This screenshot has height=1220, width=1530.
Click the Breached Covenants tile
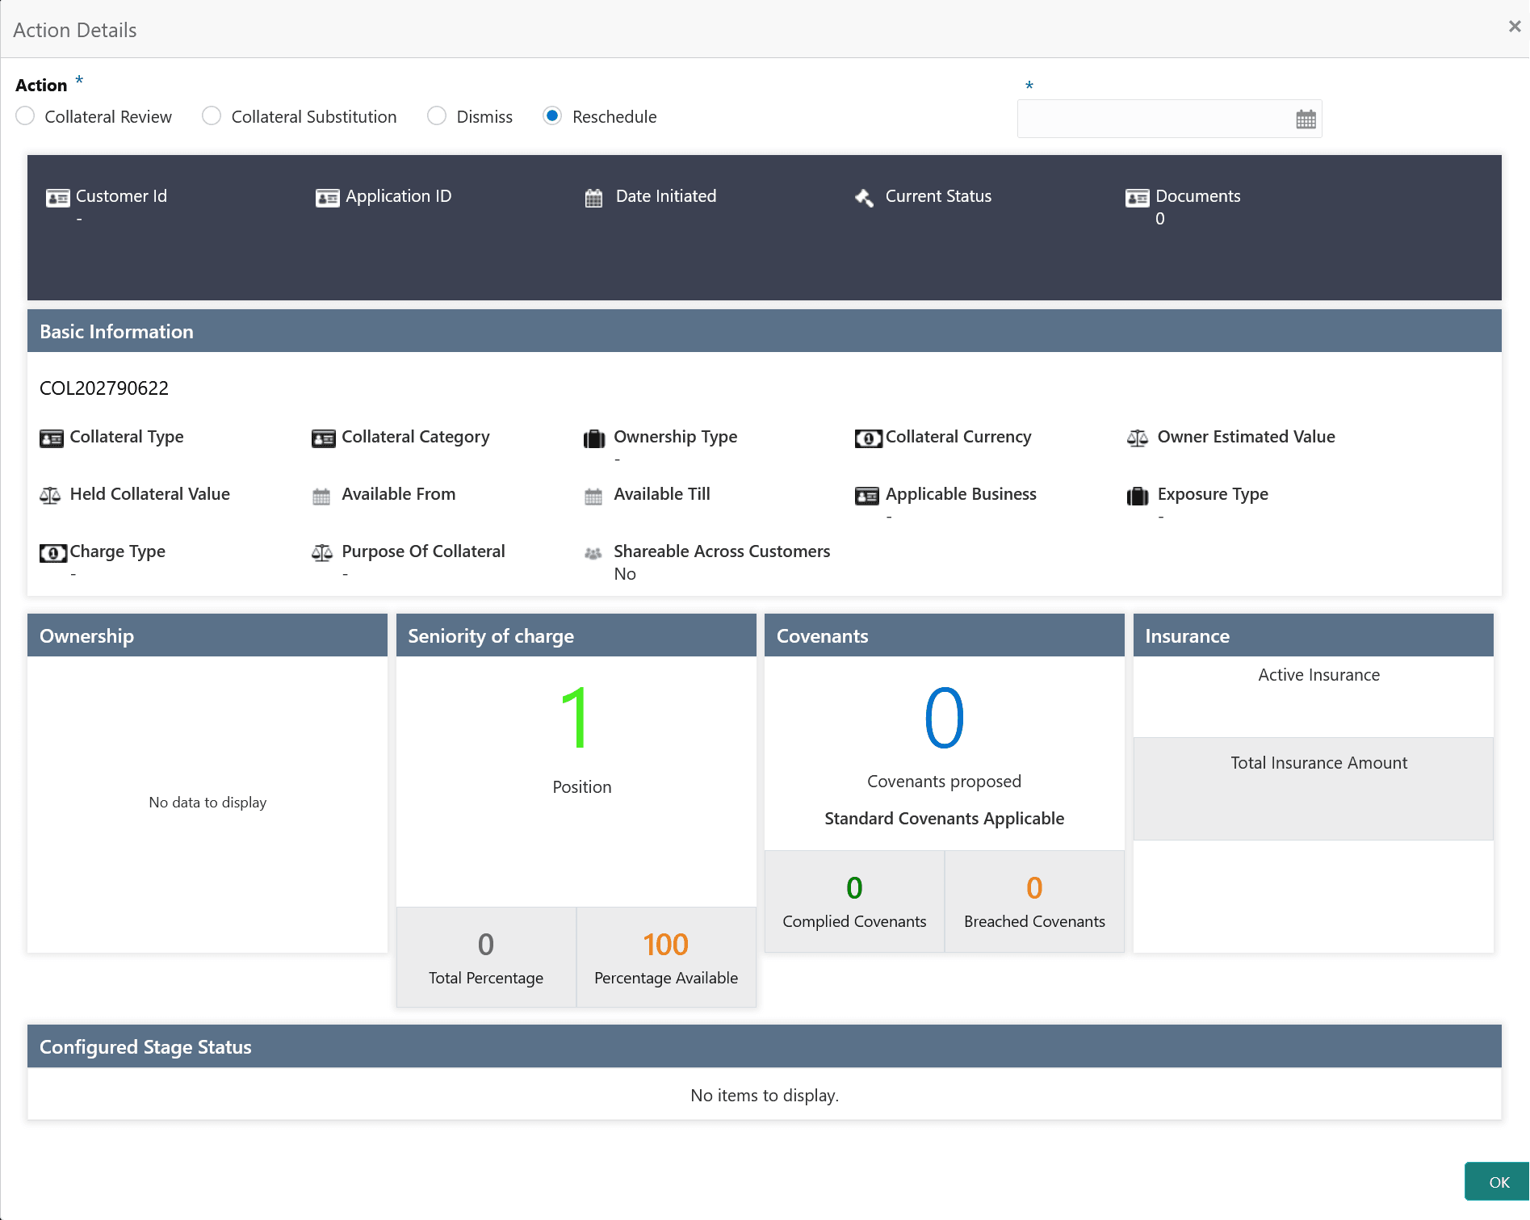[1034, 901]
